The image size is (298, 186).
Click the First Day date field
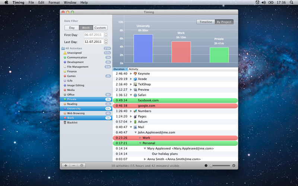click(93, 35)
